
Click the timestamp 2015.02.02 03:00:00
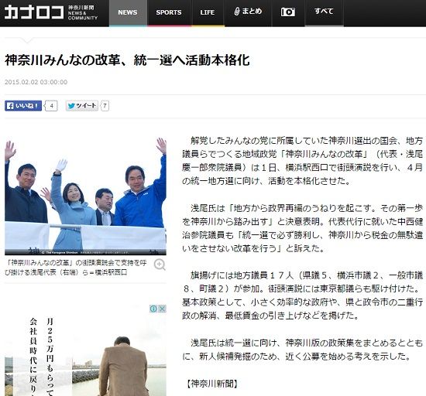(x=36, y=82)
